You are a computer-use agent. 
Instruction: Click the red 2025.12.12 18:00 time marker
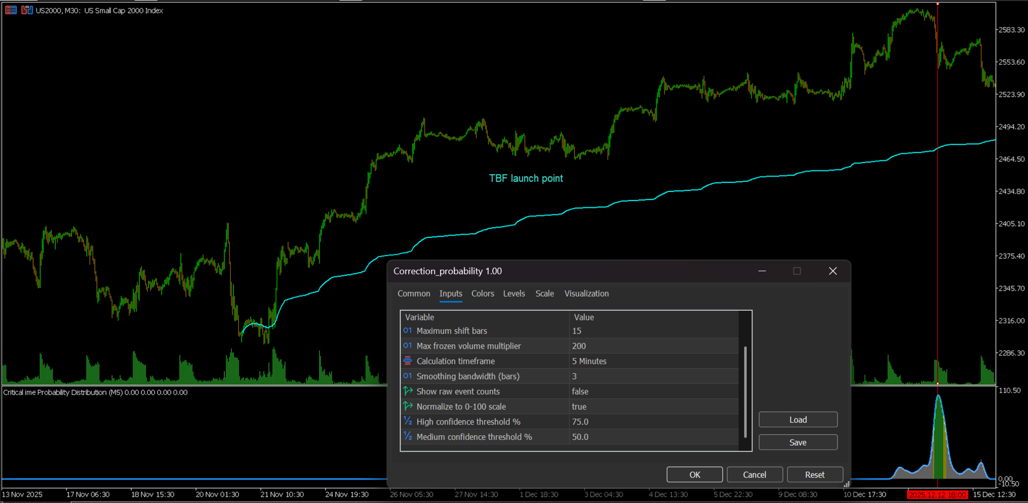(x=938, y=495)
